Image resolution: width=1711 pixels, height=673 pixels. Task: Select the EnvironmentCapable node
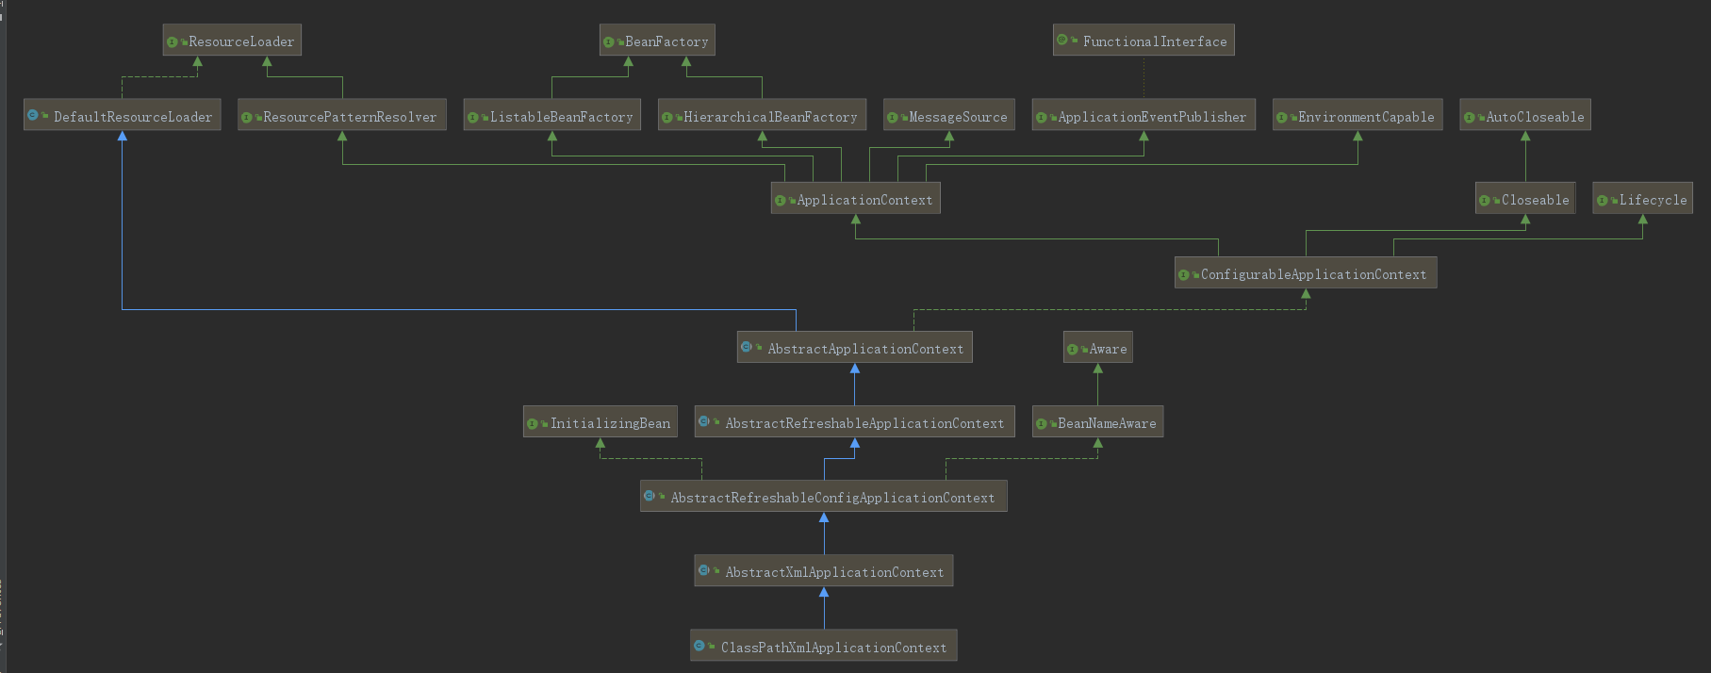[x=1357, y=115]
